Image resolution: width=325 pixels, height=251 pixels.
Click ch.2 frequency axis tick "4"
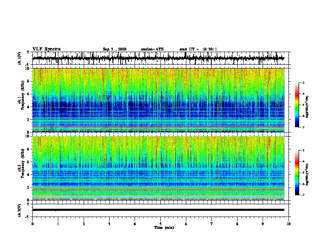pos(29,175)
